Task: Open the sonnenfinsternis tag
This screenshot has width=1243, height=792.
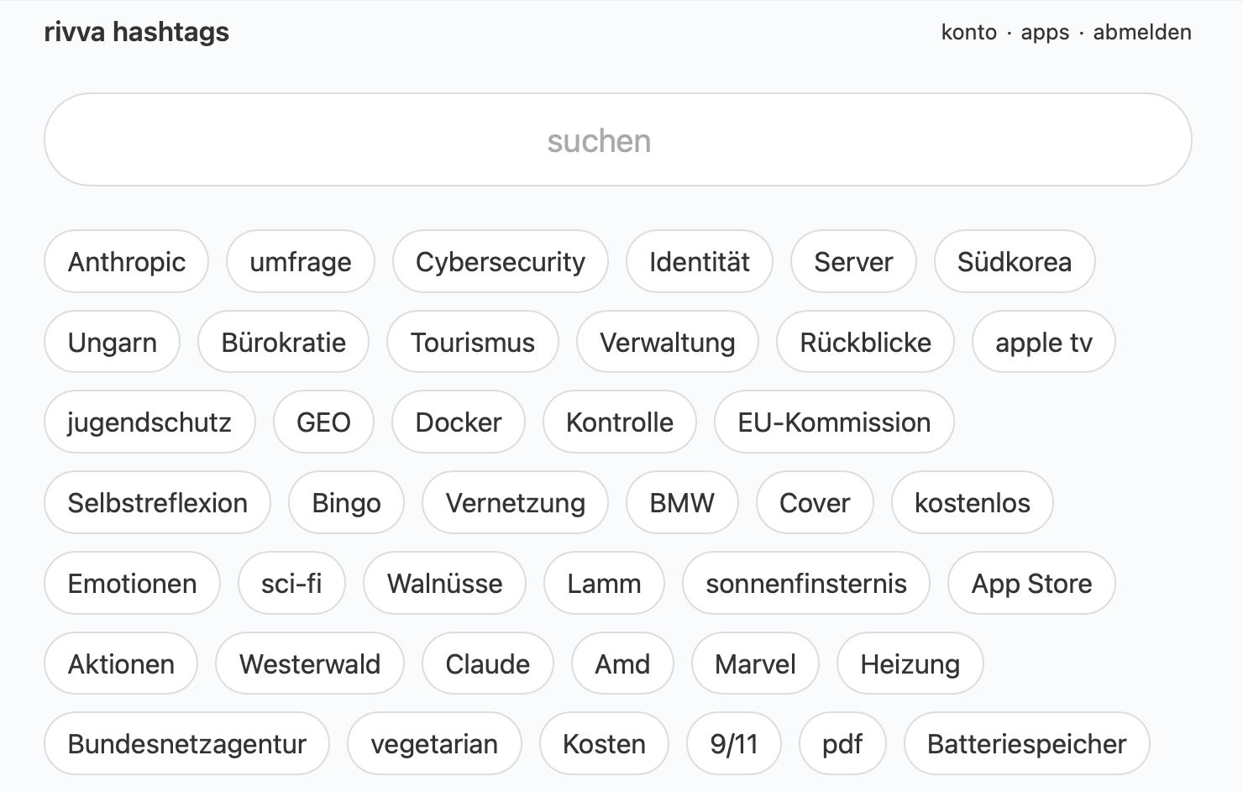Action: (806, 583)
